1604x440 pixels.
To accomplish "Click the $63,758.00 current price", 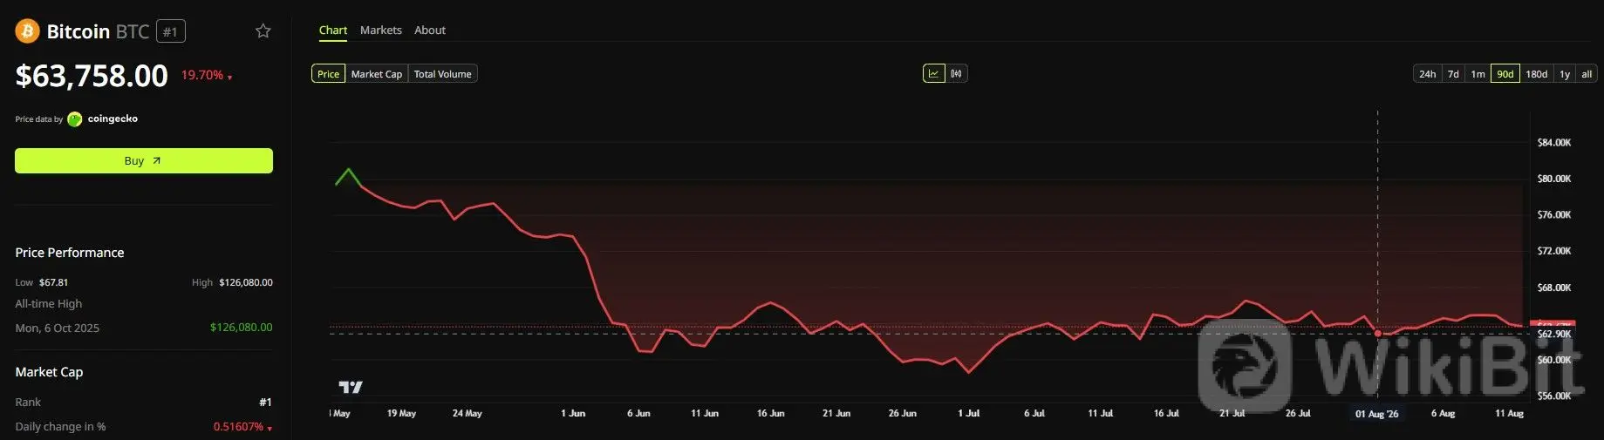I will [x=92, y=76].
